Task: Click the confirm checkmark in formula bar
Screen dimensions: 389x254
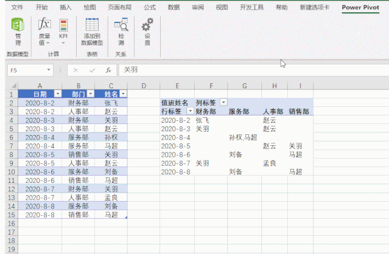Action: coord(91,70)
